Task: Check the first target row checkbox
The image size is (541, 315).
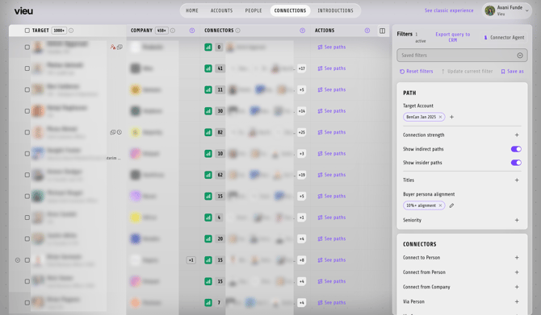Action: (27, 48)
